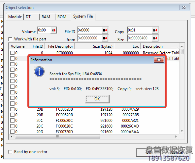Check the row located at 0000AA29
Viewport: 195px width, 163px height.
click(x=12, y=109)
